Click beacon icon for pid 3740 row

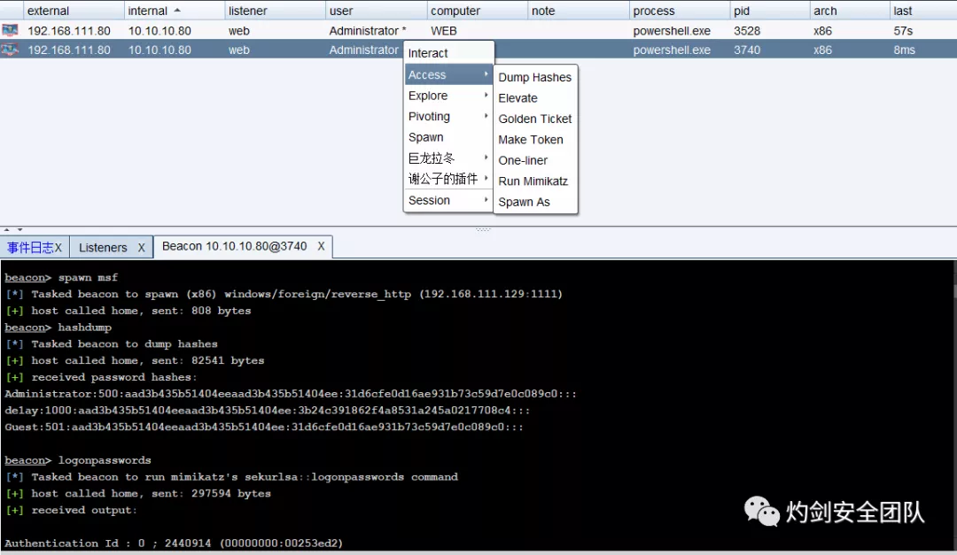coord(10,50)
